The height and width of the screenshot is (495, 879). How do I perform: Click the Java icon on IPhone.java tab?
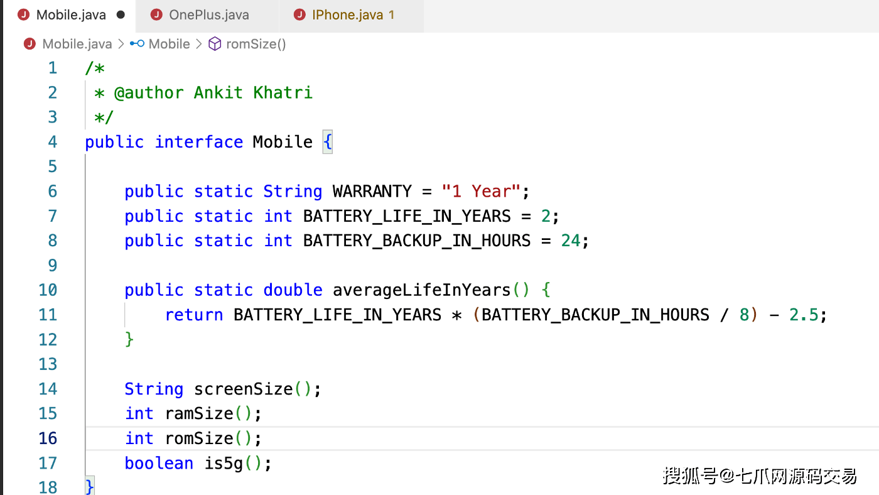pos(300,15)
